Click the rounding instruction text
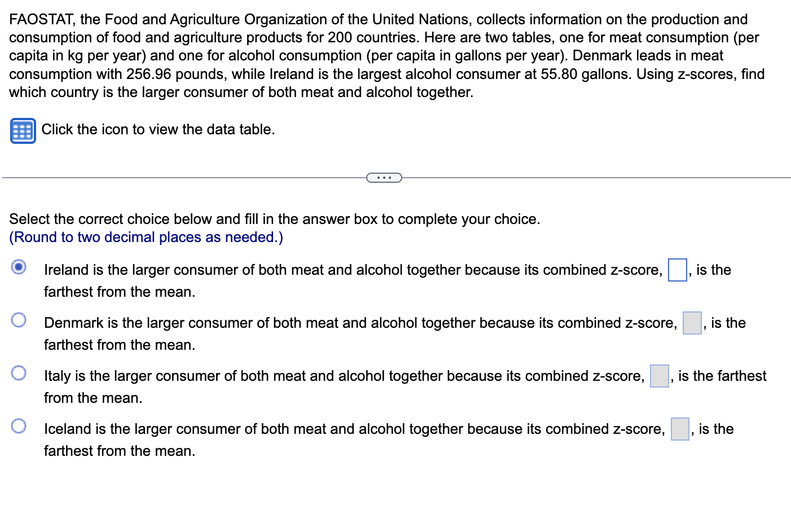This screenshot has width=791, height=510. (x=146, y=237)
